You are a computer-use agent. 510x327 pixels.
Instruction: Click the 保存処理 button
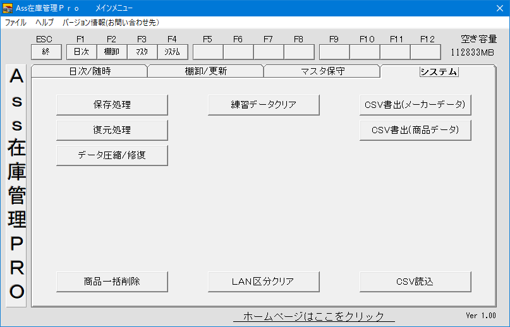click(x=112, y=105)
